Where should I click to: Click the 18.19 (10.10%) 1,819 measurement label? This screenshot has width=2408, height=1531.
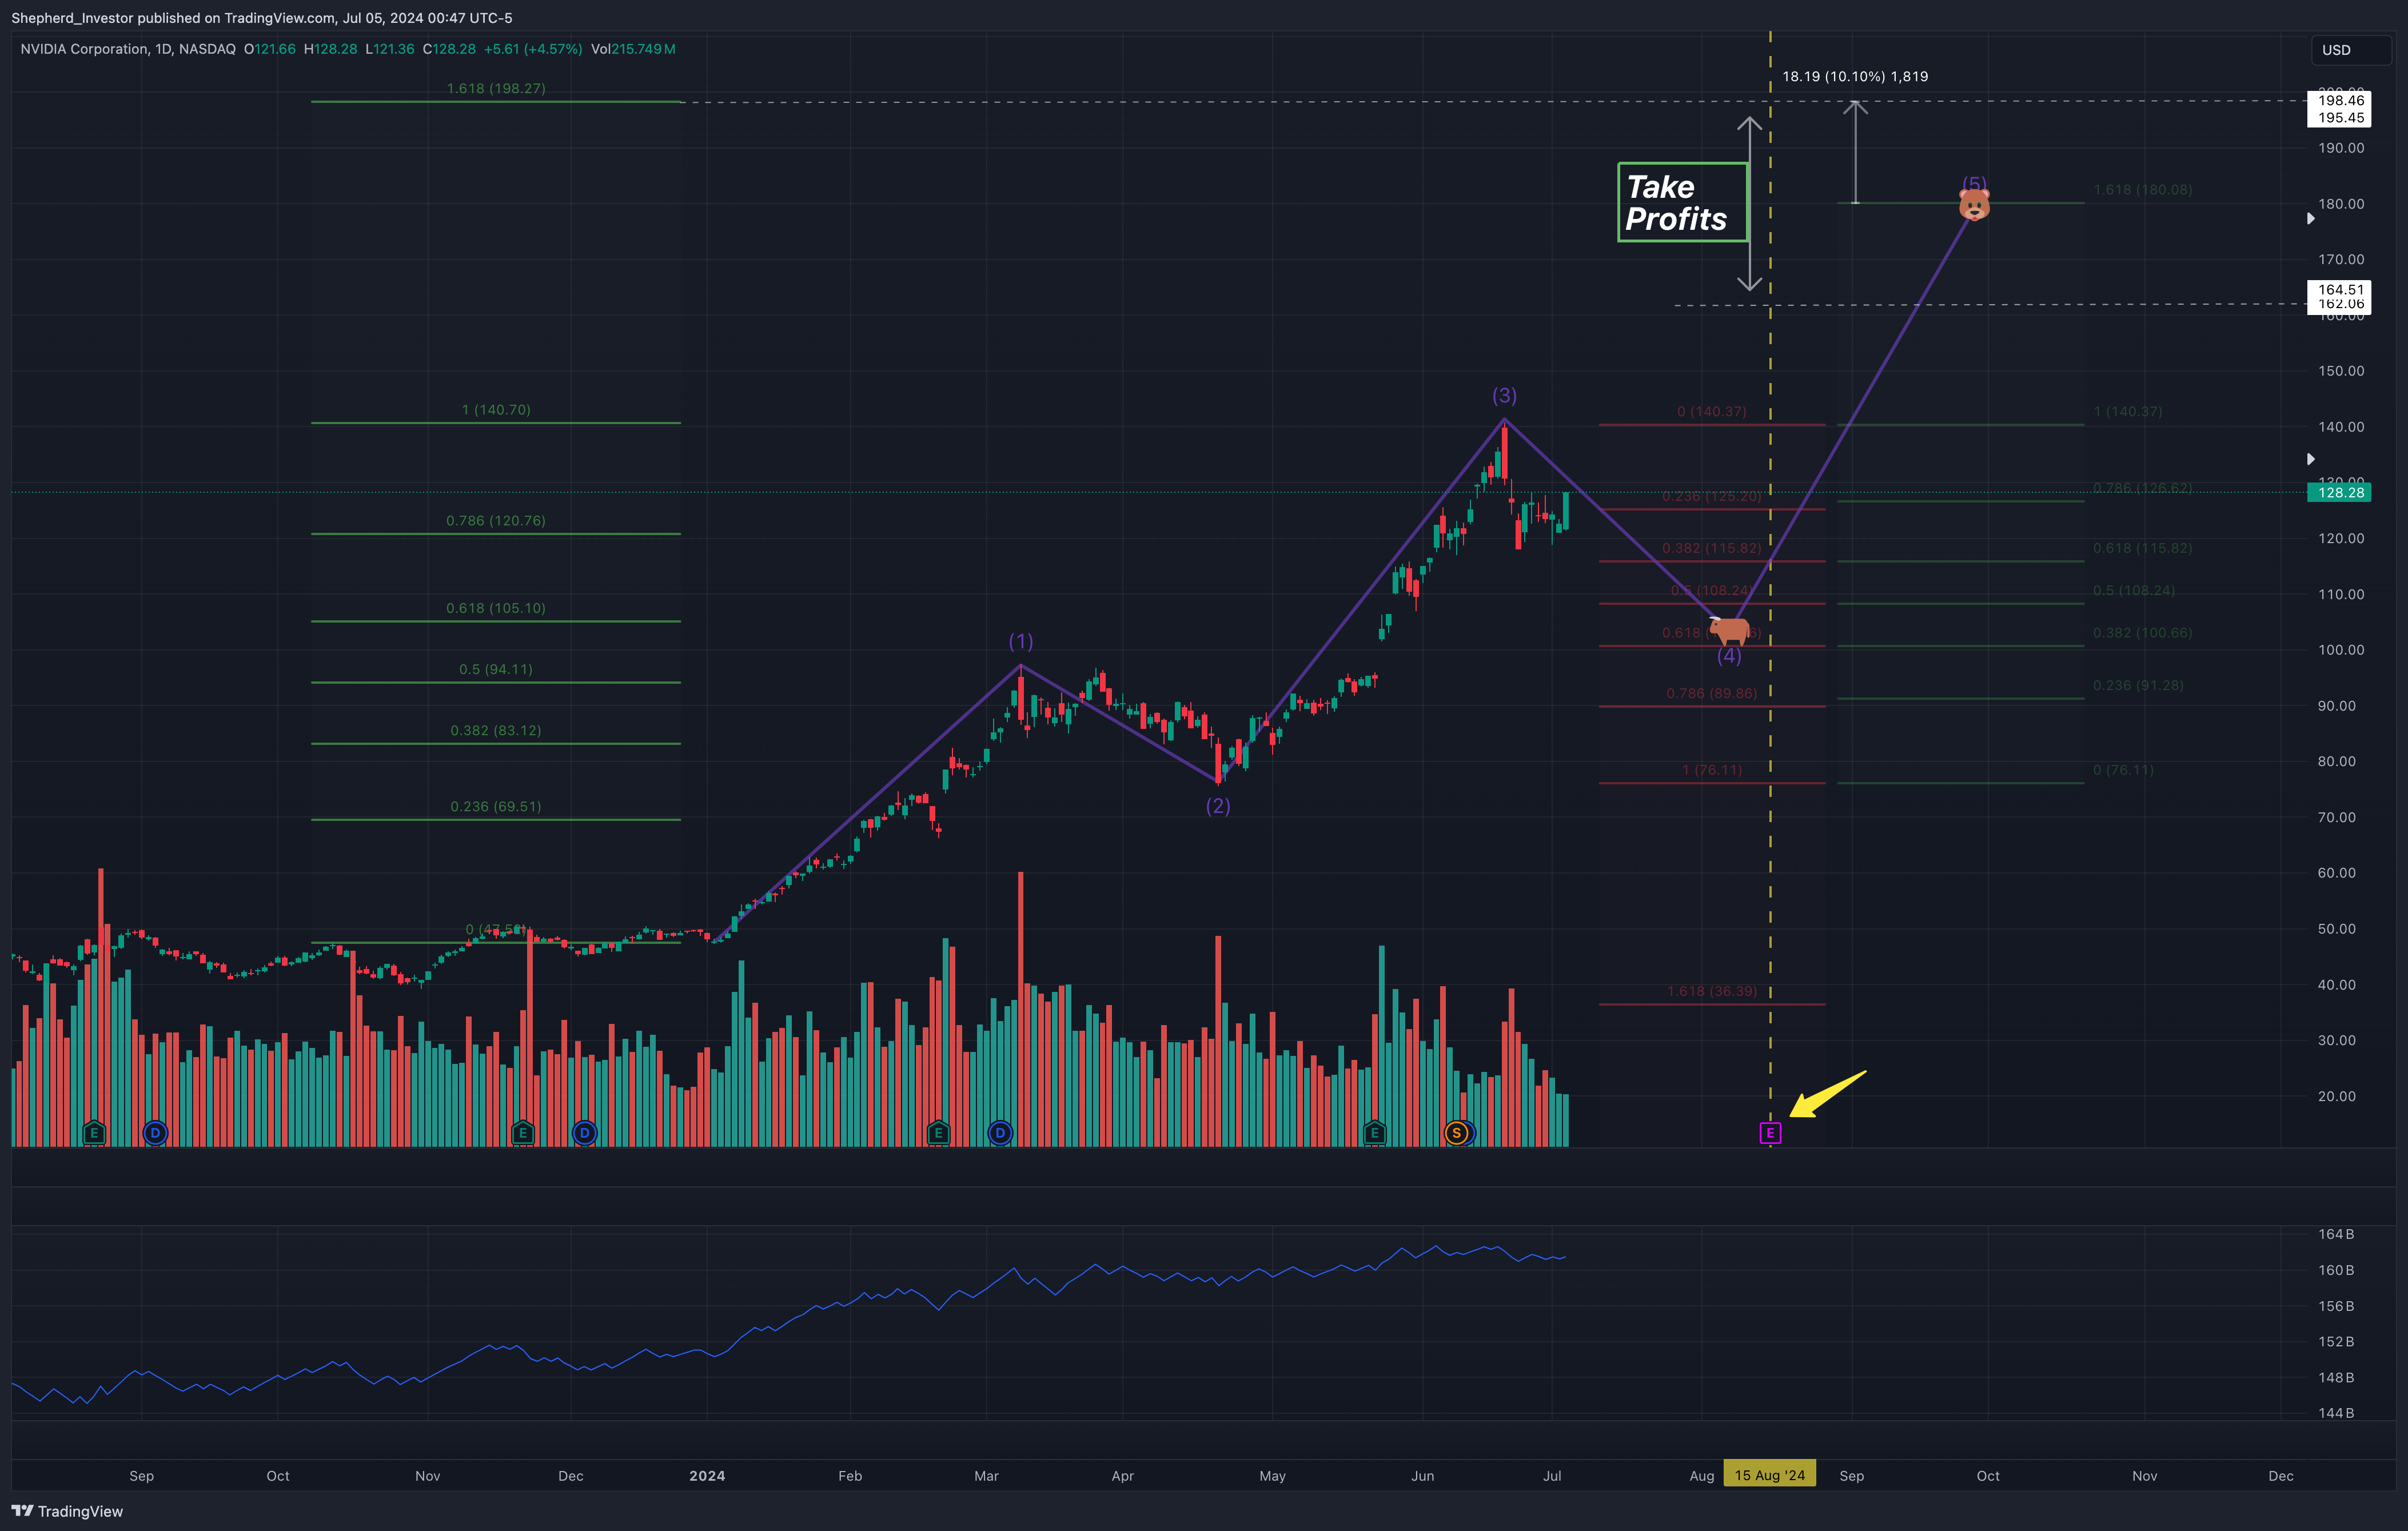point(1855,76)
